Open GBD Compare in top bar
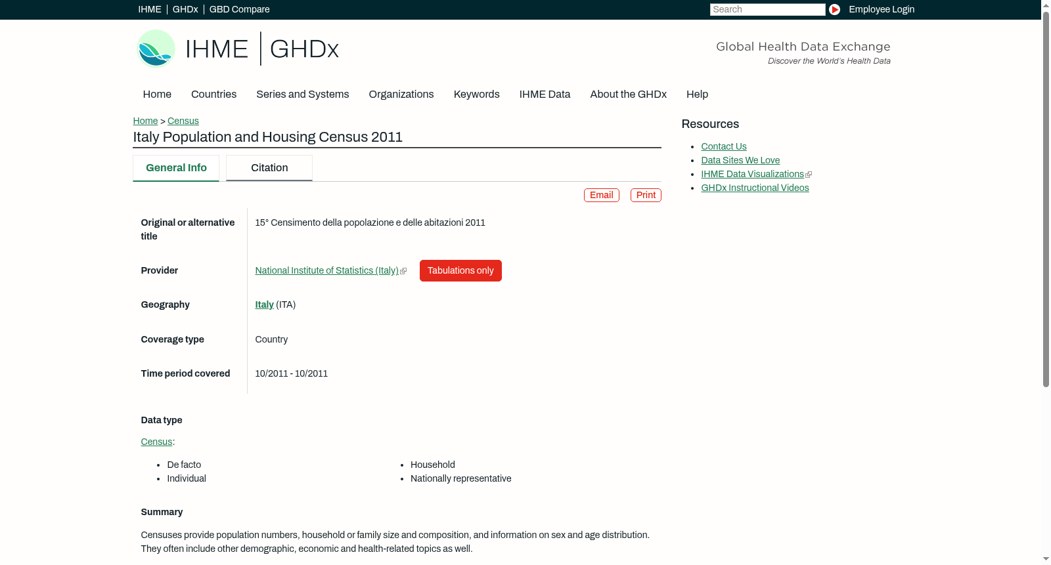The image size is (1051, 565). tap(240, 9)
